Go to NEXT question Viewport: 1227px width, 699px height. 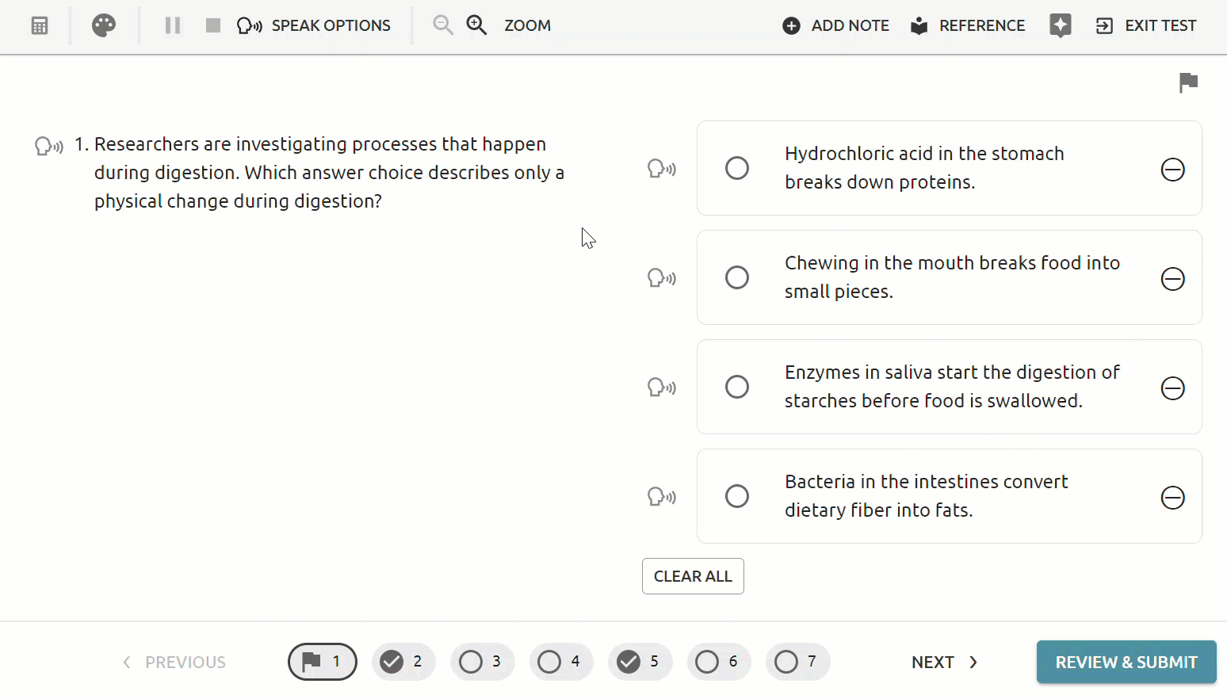coord(945,663)
